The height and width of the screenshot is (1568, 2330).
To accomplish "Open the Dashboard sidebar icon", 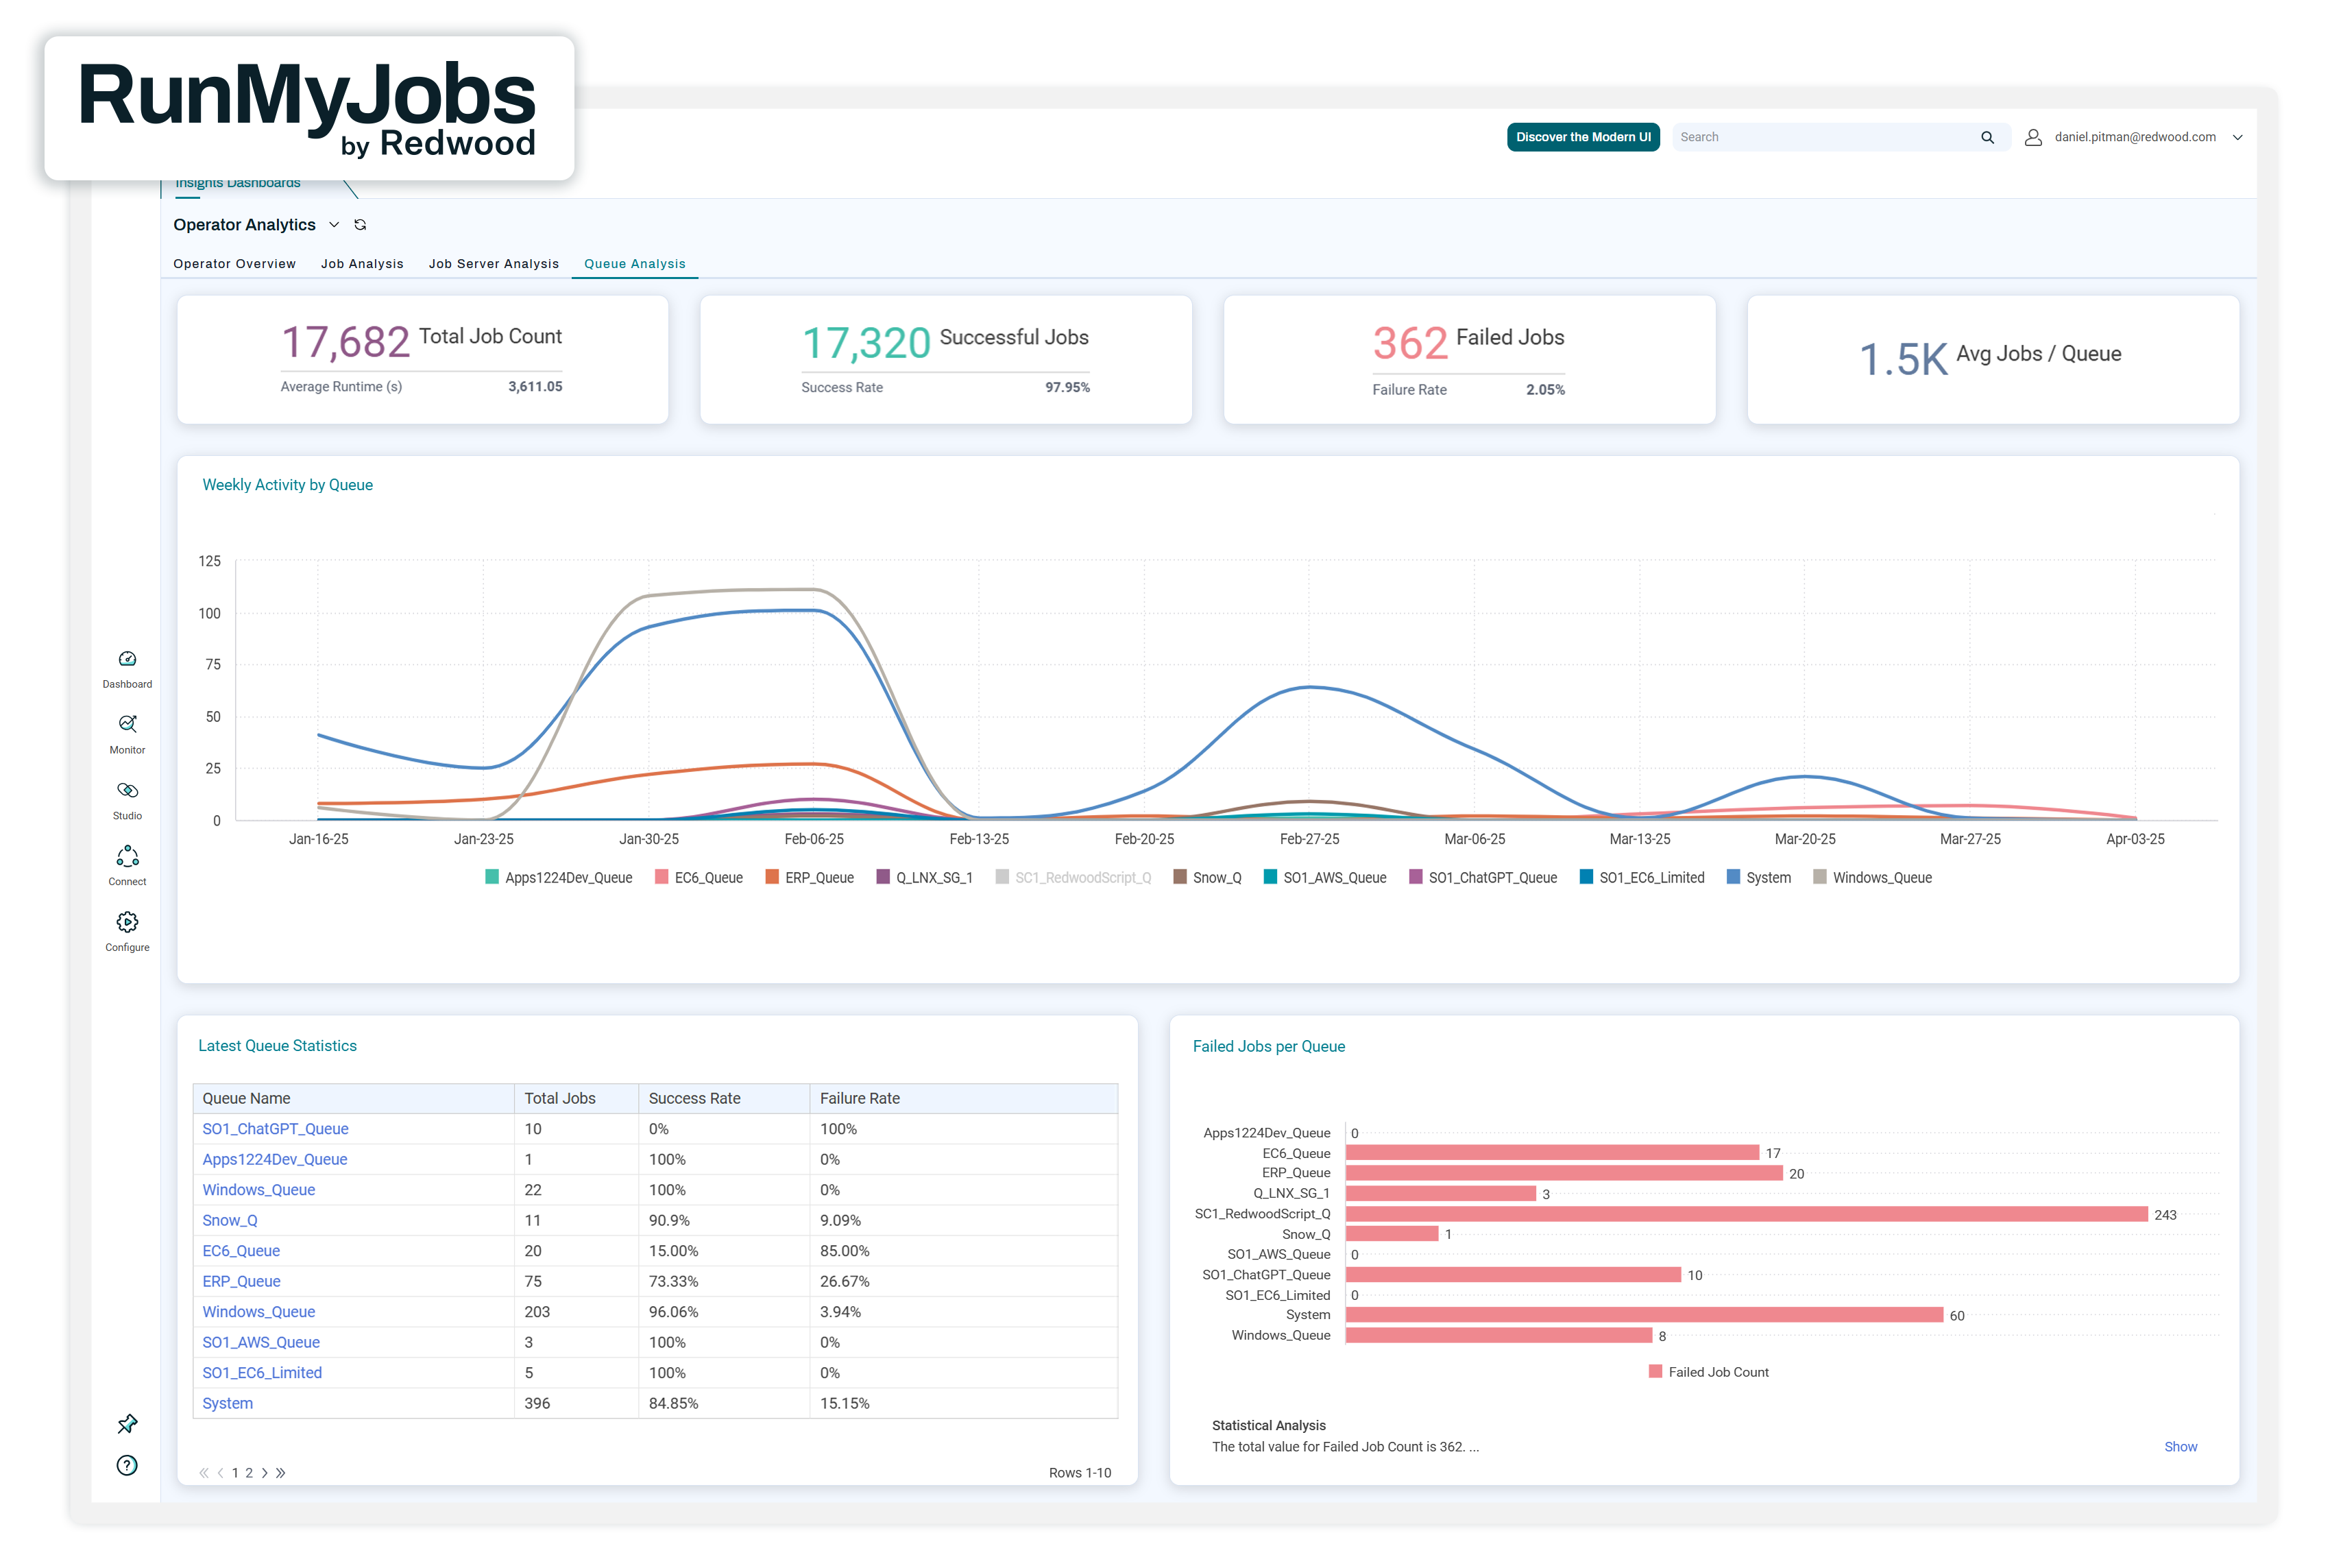I will click(x=127, y=660).
